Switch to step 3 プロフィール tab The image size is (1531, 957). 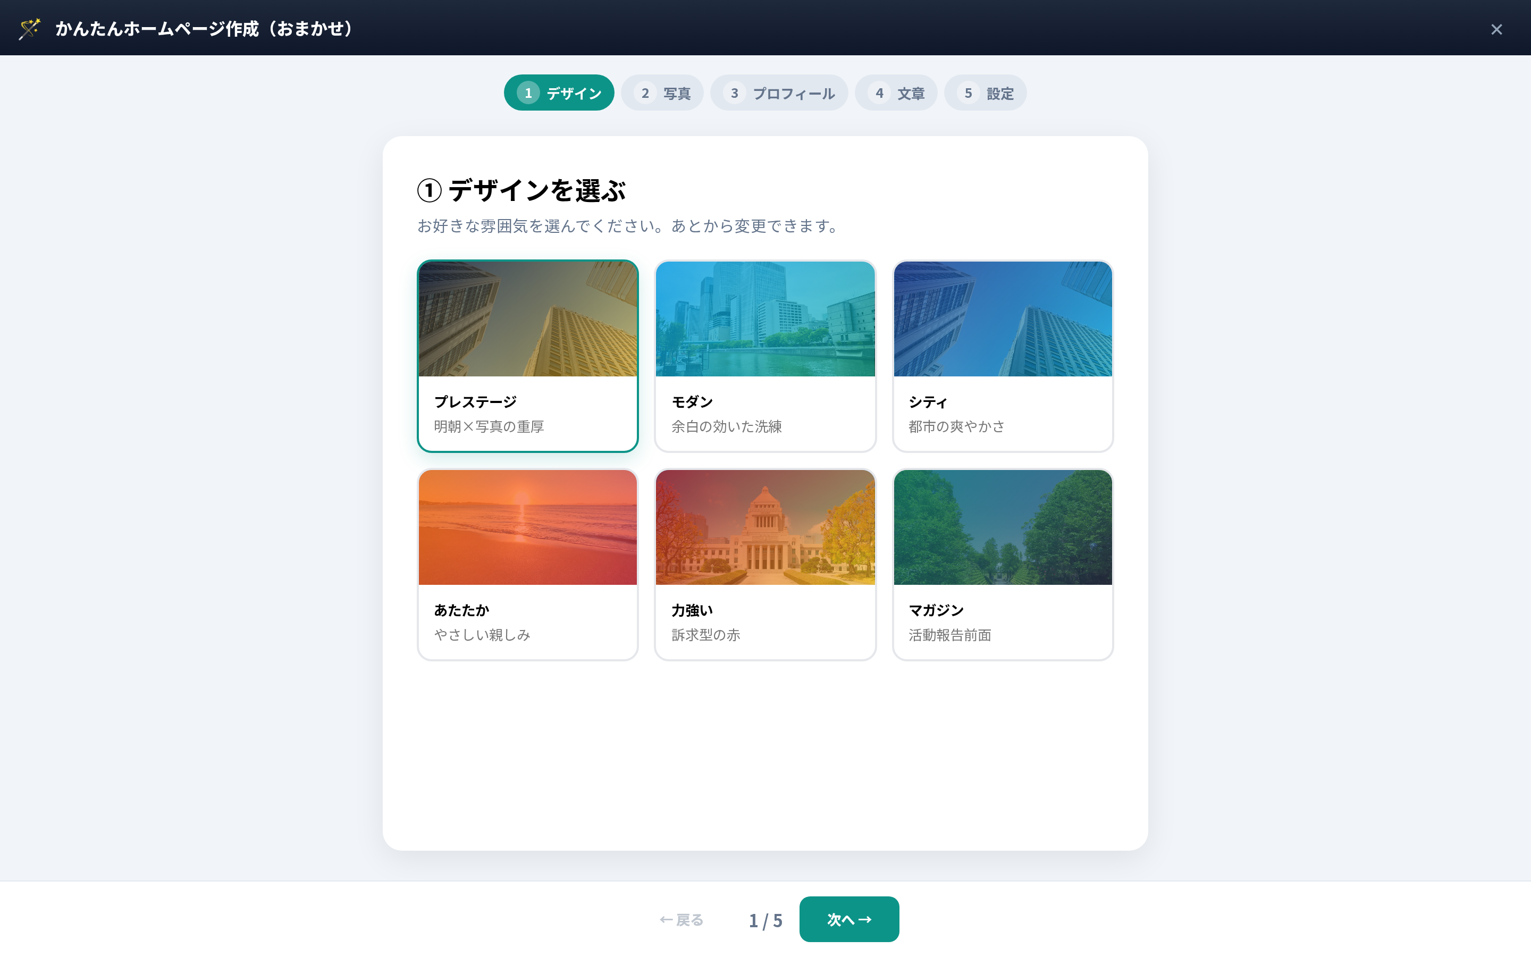click(x=779, y=93)
